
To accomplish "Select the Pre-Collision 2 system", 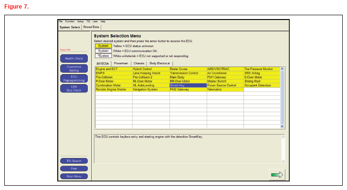I will tap(151, 77).
